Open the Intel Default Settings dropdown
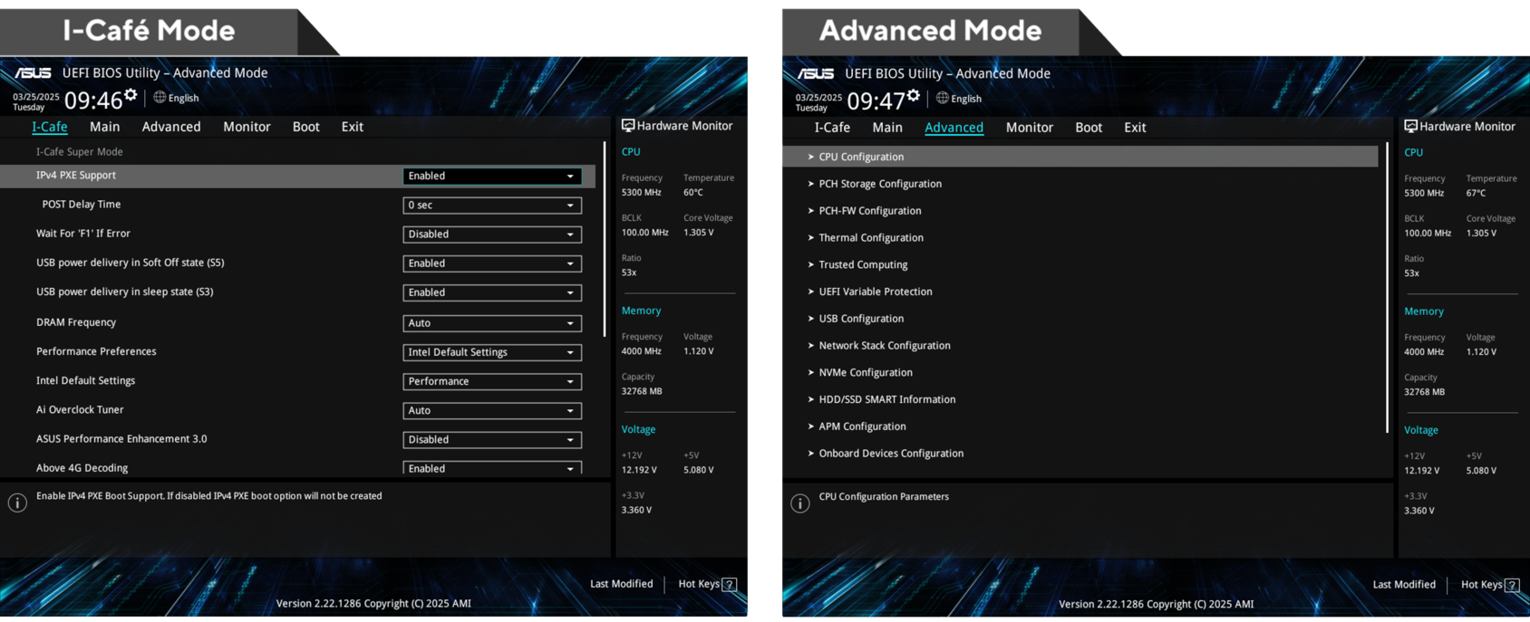The image size is (1530, 622). click(492, 381)
